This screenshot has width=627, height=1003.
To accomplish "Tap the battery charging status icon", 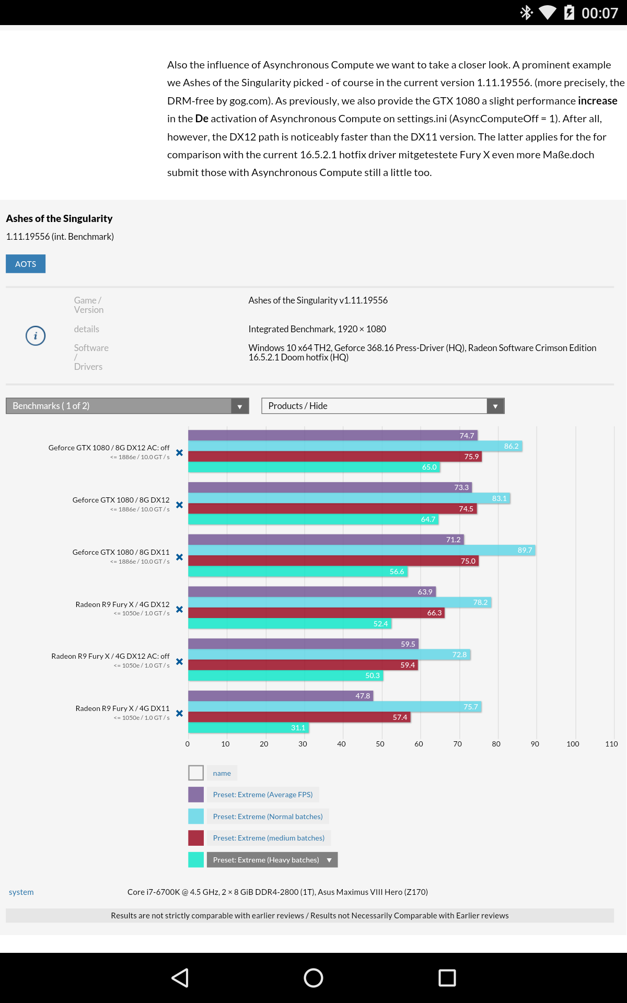I will pos(569,13).
